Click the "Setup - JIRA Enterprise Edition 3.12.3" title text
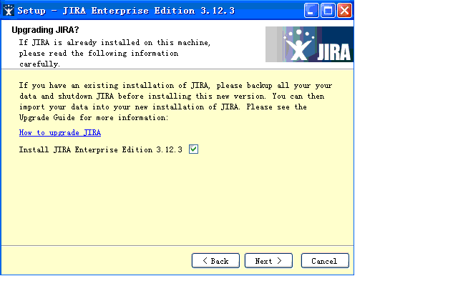This screenshot has height=286, width=458. click(126, 11)
